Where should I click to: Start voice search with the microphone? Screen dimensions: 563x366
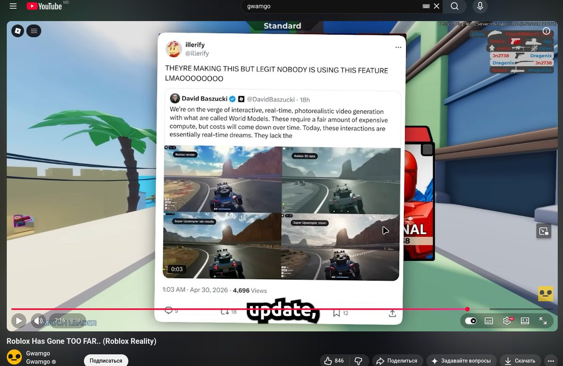pyautogui.click(x=480, y=6)
